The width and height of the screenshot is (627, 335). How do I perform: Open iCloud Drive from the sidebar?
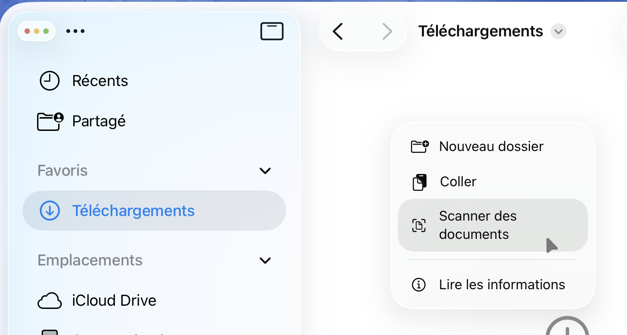pyautogui.click(x=114, y=301)
